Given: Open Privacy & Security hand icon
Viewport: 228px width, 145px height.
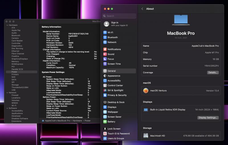Looking at the screenshot, I should point(105,95).
